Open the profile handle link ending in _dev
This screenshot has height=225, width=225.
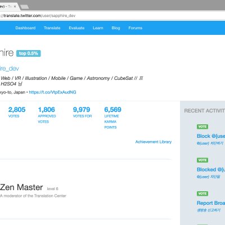[10, 69]
